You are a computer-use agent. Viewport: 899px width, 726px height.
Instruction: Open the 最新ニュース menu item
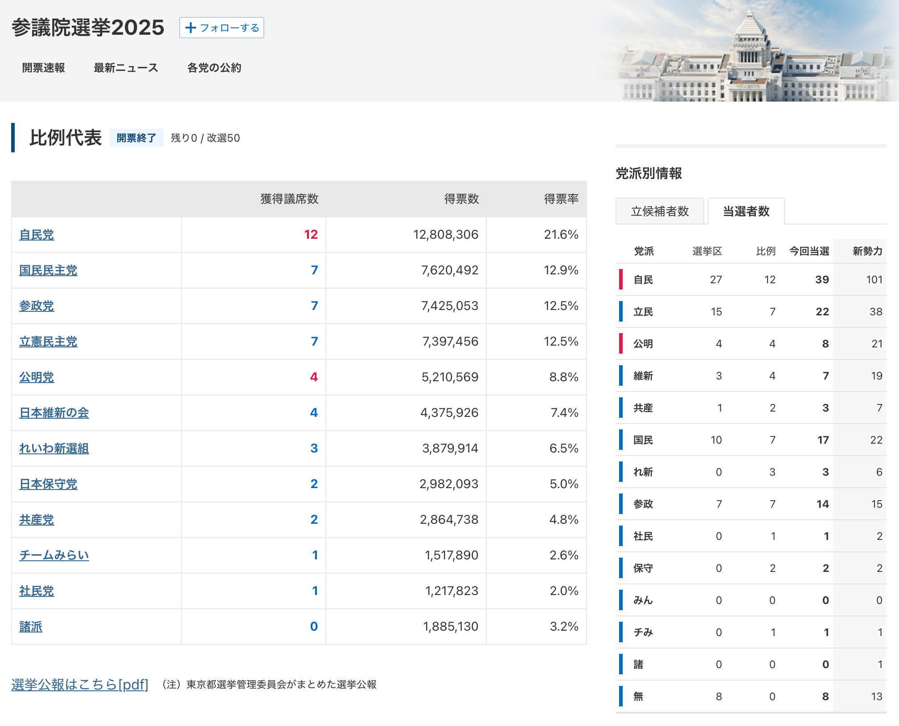(126, 68)
